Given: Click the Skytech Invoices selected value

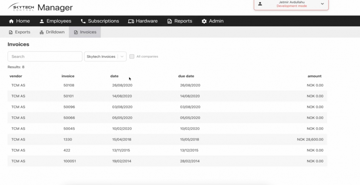Looking at the screenshot, I should 101,57.
